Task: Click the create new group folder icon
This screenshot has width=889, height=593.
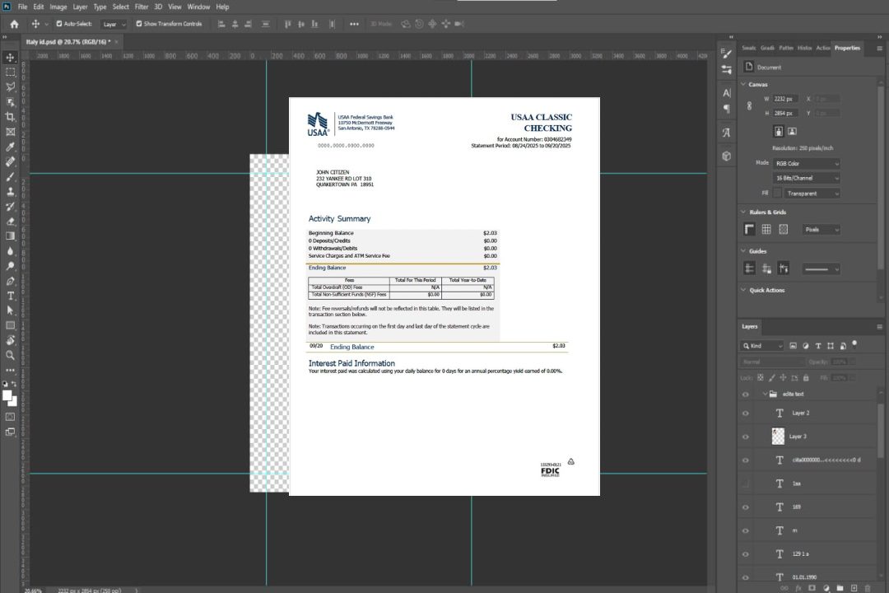Action: (840, 588)
